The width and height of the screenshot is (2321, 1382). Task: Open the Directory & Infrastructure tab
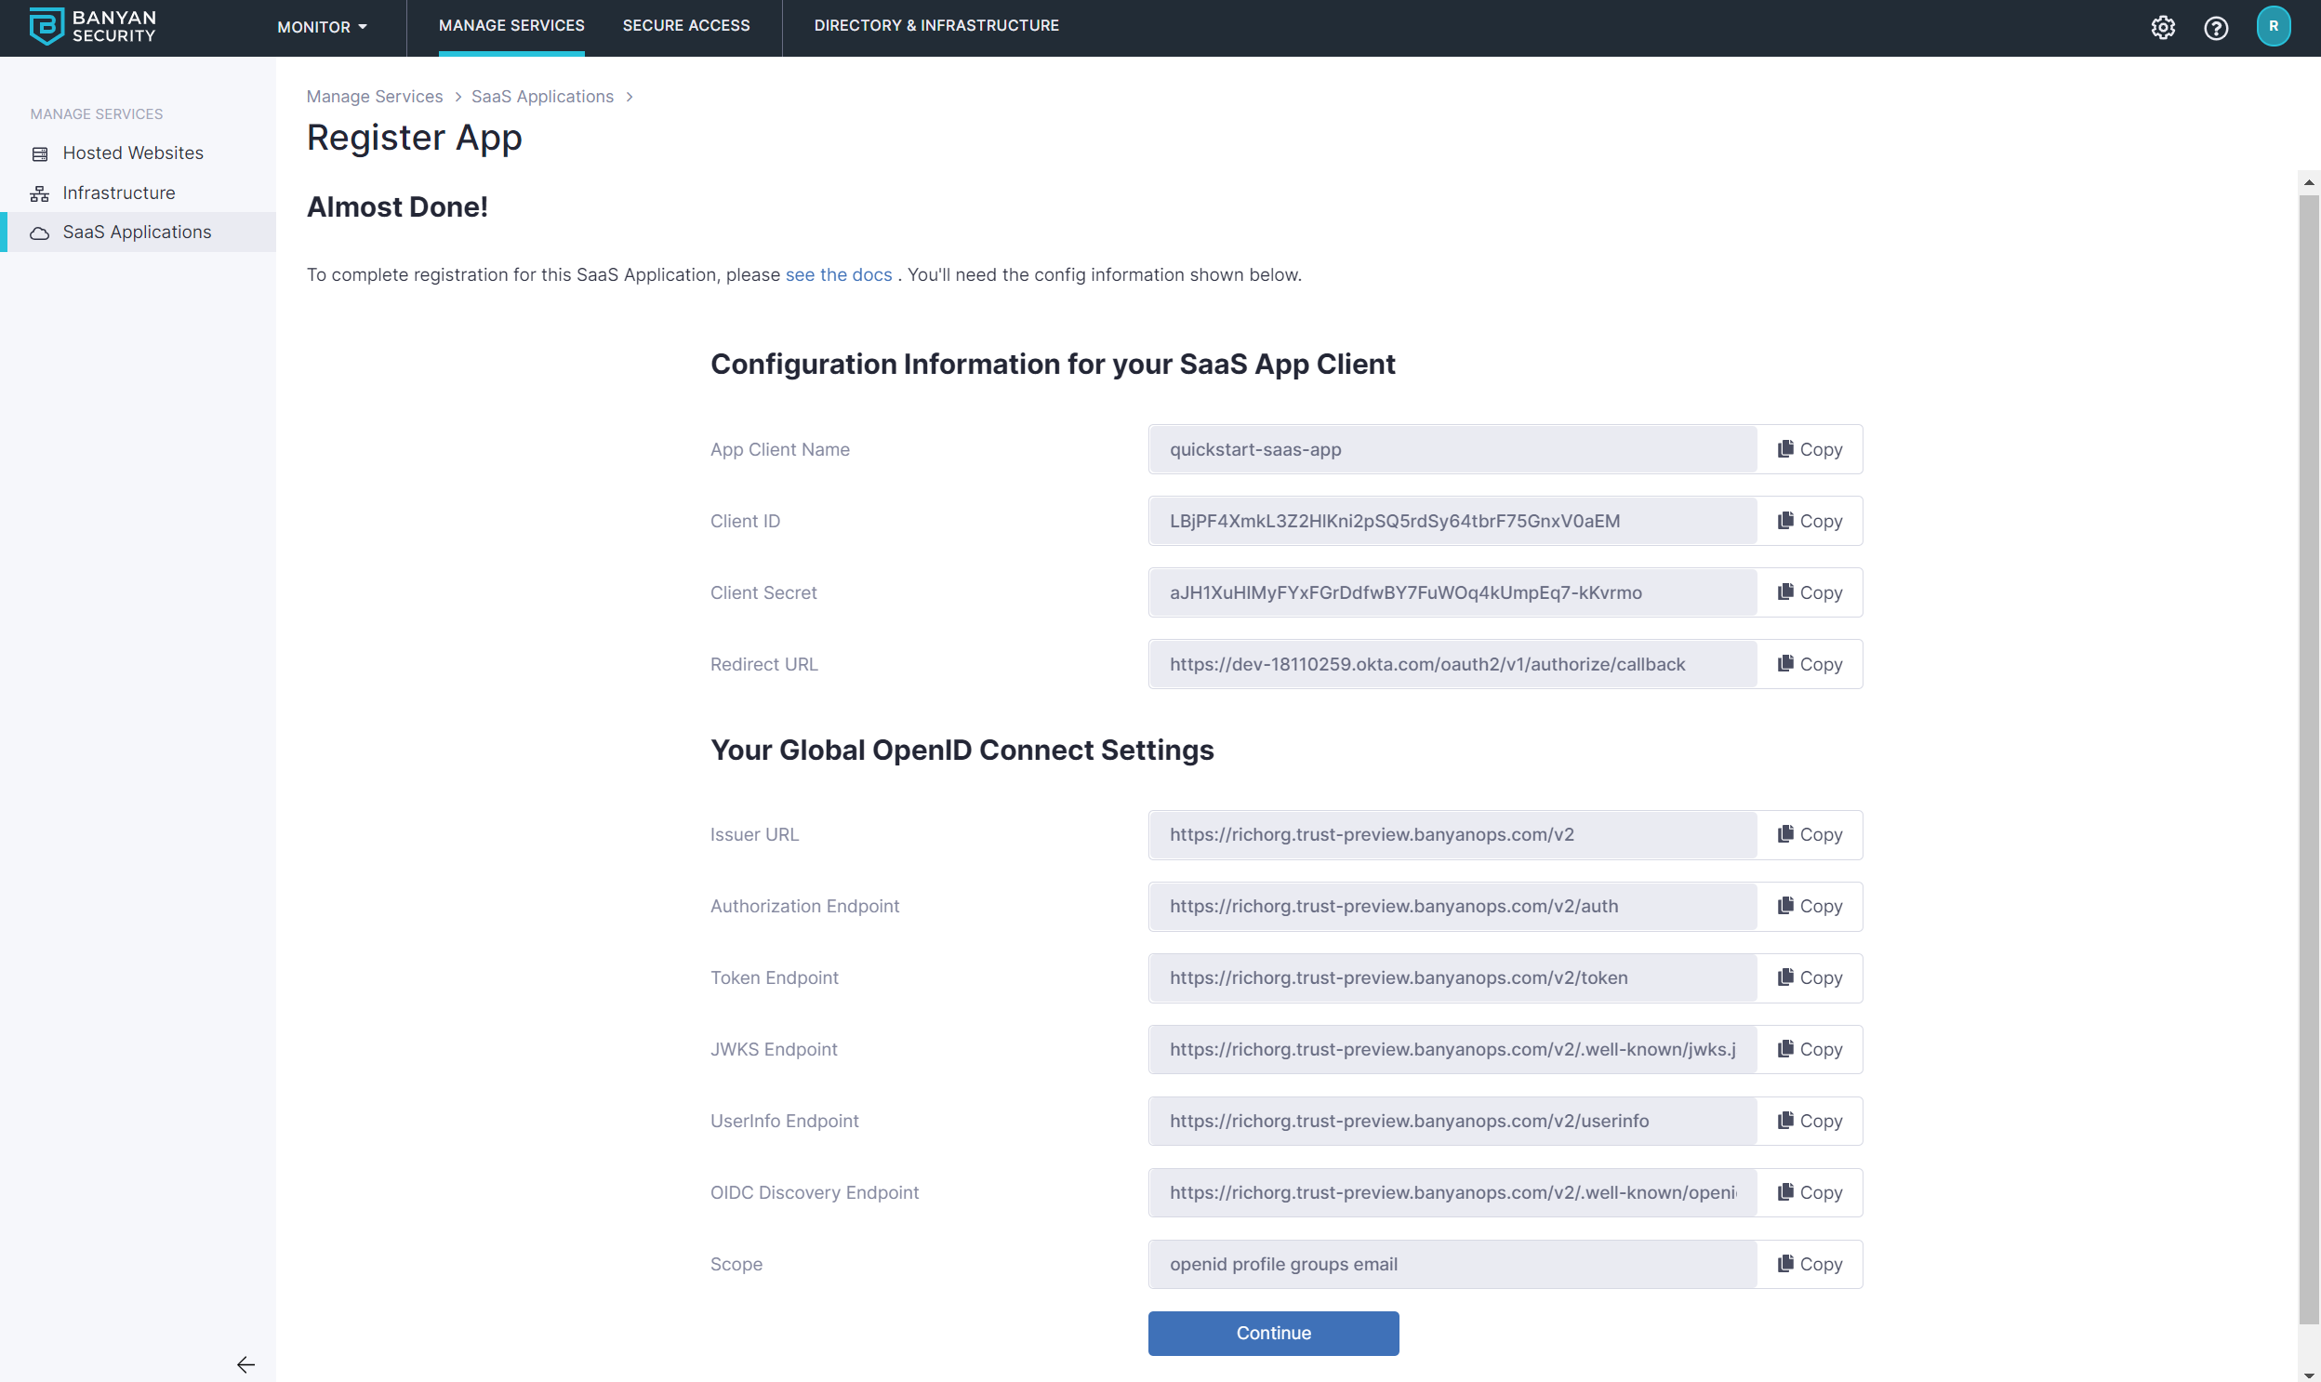[x=935, y=26]
